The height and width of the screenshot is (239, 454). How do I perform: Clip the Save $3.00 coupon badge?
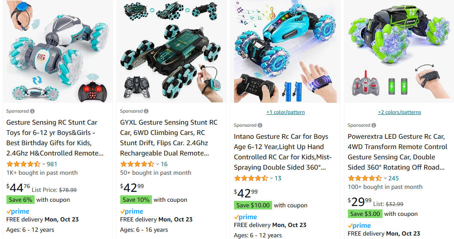(x=365, y=214)
